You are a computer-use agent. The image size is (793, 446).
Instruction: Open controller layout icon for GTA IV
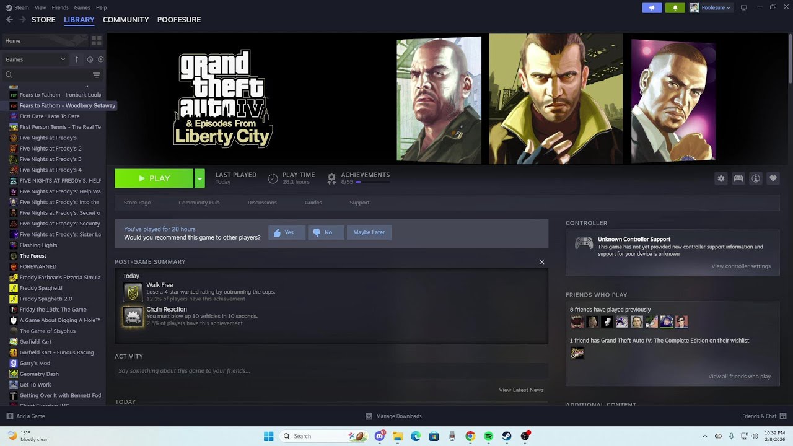point(738,178)
